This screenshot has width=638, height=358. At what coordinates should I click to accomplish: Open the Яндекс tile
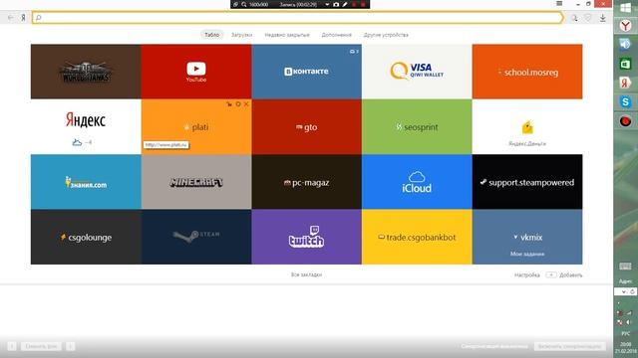tap(86, 126)
